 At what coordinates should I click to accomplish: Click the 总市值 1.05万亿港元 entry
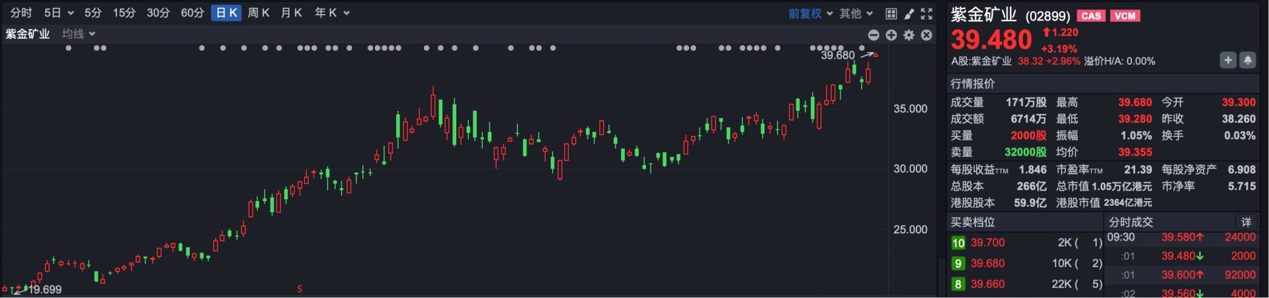[1104, 186]
